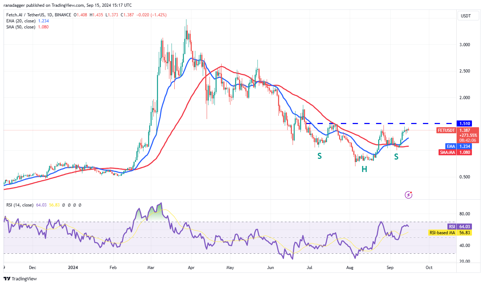Click the 1.234 value in EMA legend
Image resolution: width=484 pixels, height=285 pixels.
point(43,21)
